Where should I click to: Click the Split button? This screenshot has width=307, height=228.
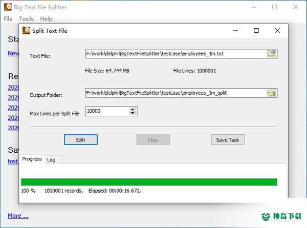pos(81,140)
